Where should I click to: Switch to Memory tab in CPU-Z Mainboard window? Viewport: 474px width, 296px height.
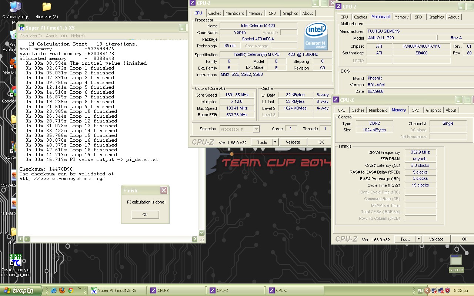[x=401, y=17]
